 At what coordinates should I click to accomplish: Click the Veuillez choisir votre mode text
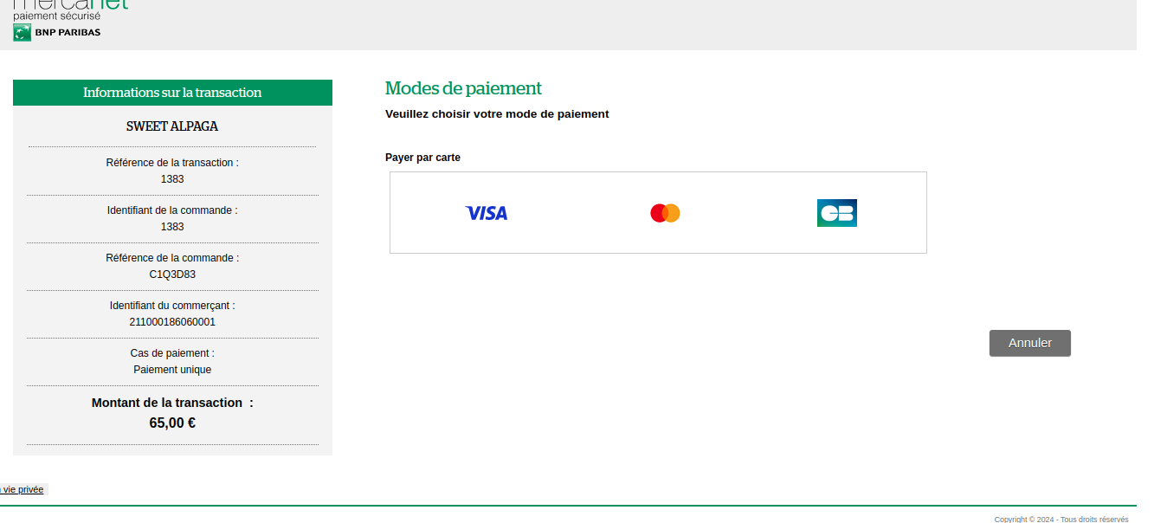coord(497,114)
